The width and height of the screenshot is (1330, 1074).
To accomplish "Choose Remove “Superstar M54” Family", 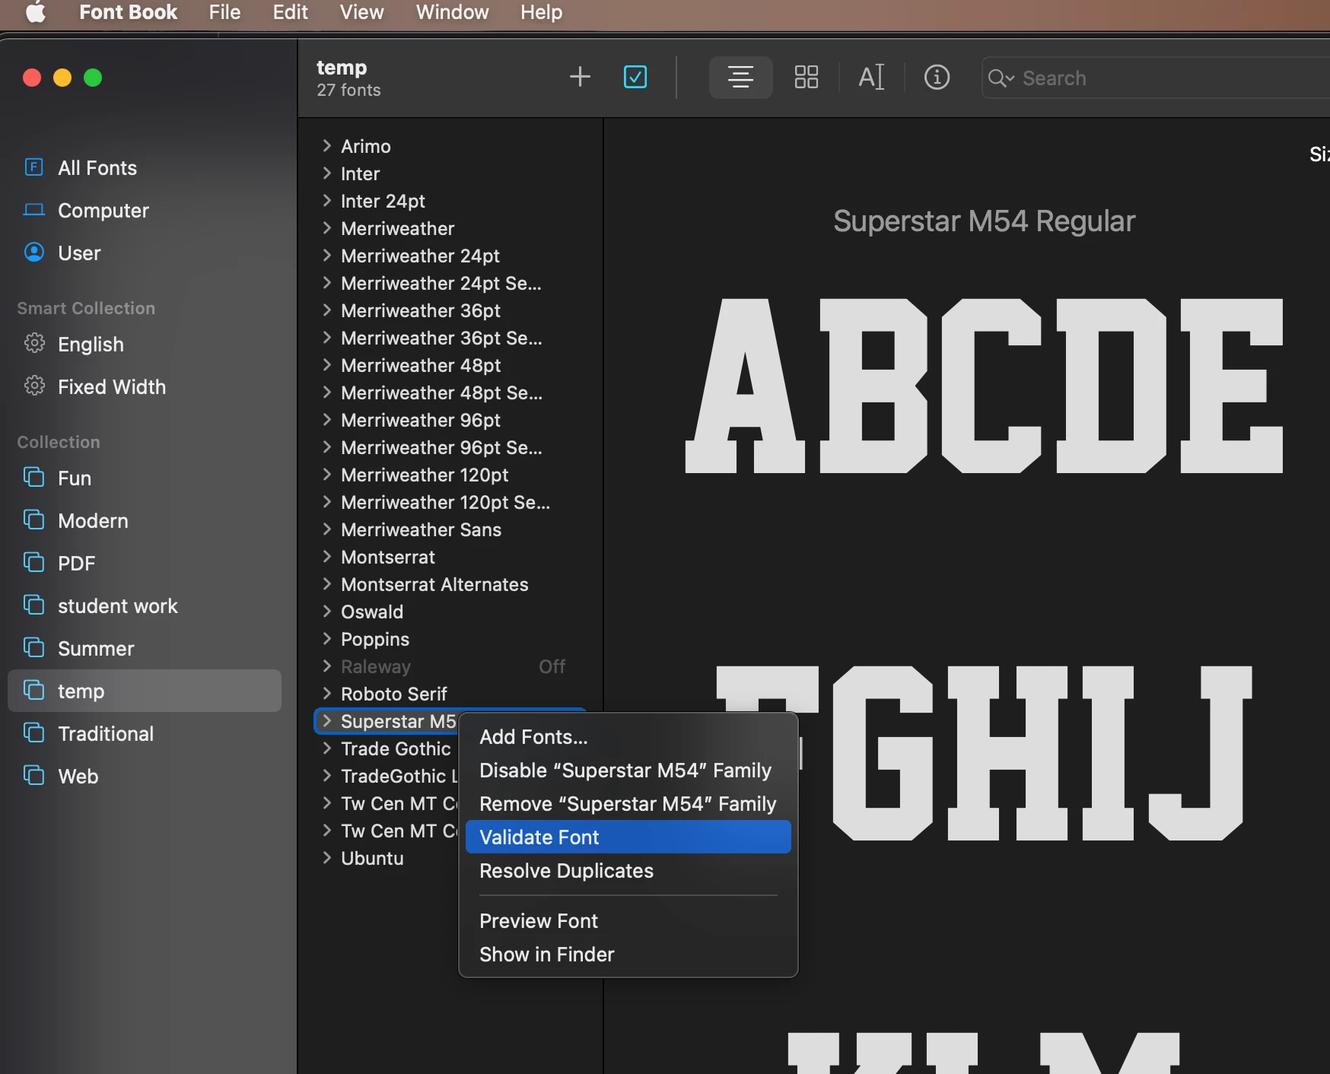I will click(x=628, y=804).
